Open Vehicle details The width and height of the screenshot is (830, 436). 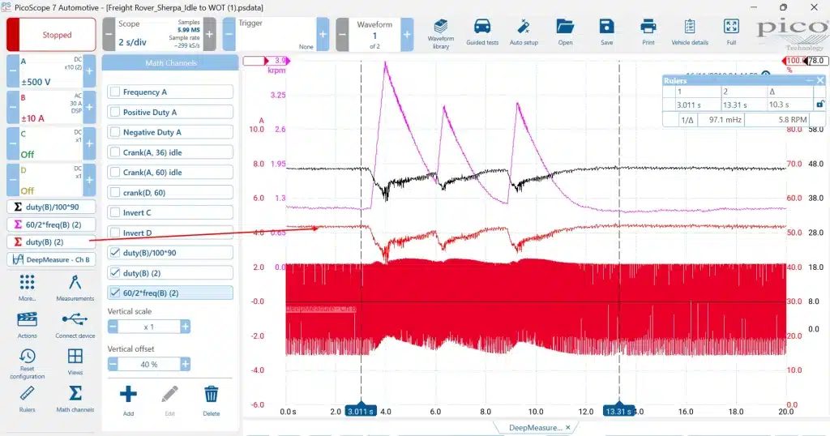click(x=690, y=32)
